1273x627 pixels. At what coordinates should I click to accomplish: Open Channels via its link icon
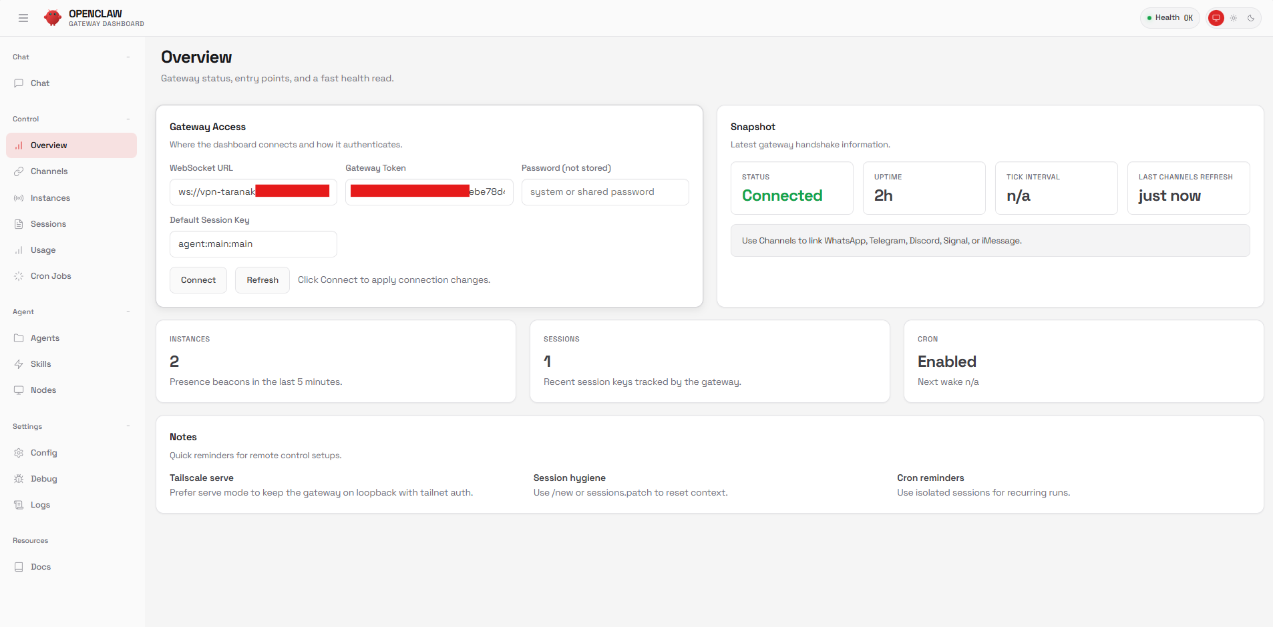(x=19, y=171)
